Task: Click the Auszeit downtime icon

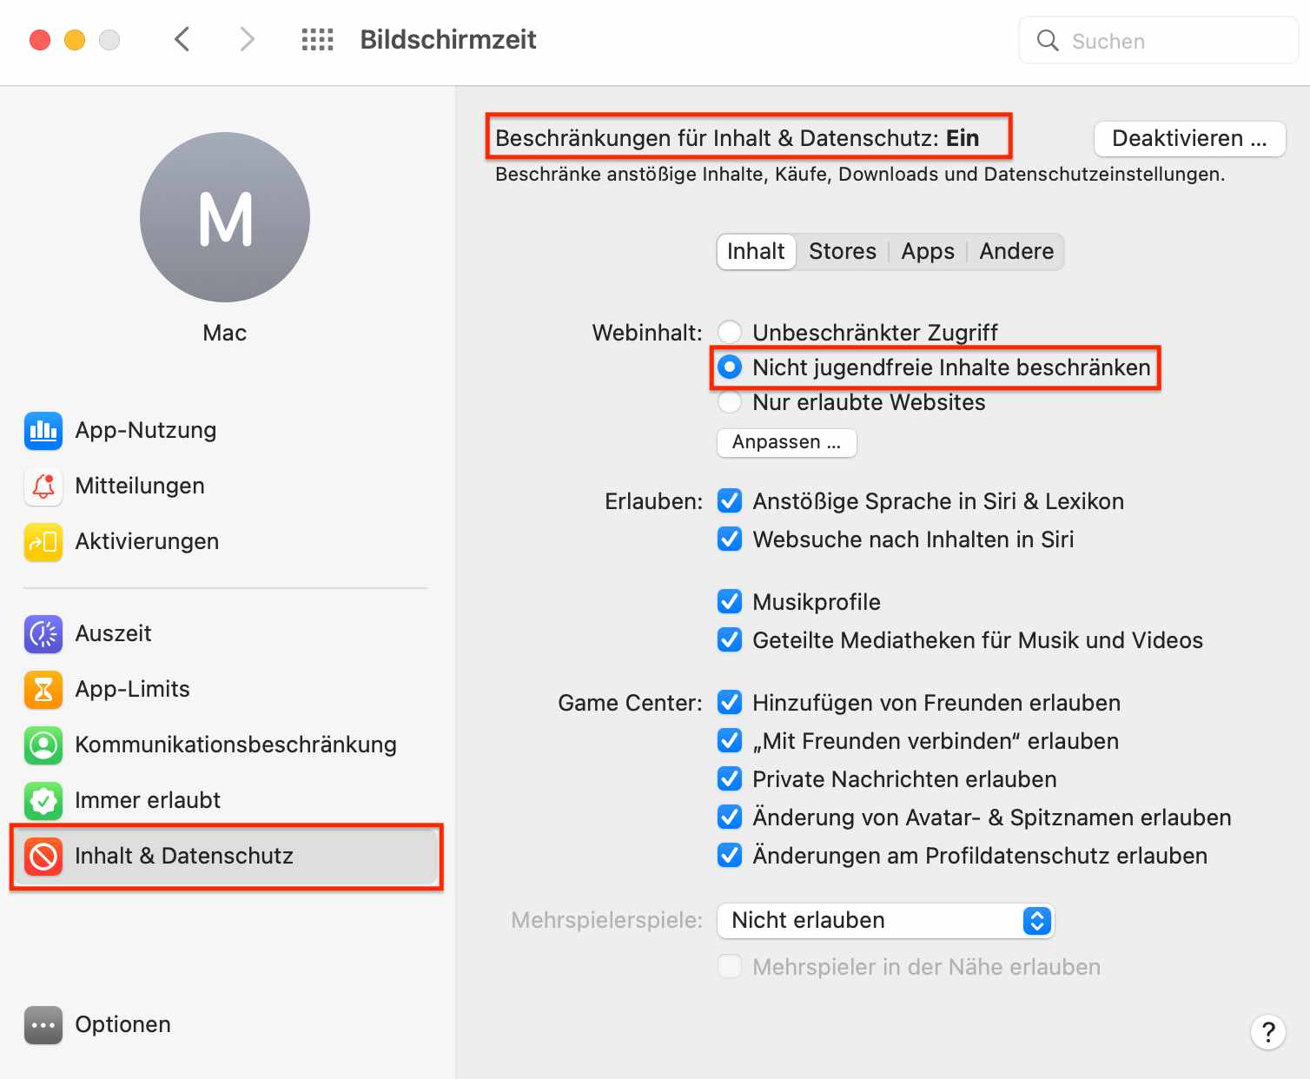Action: point(43,634)
